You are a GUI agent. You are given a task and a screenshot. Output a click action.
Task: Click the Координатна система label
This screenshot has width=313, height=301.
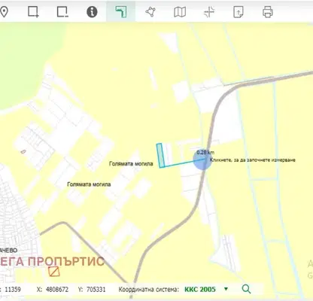(149, 290)
